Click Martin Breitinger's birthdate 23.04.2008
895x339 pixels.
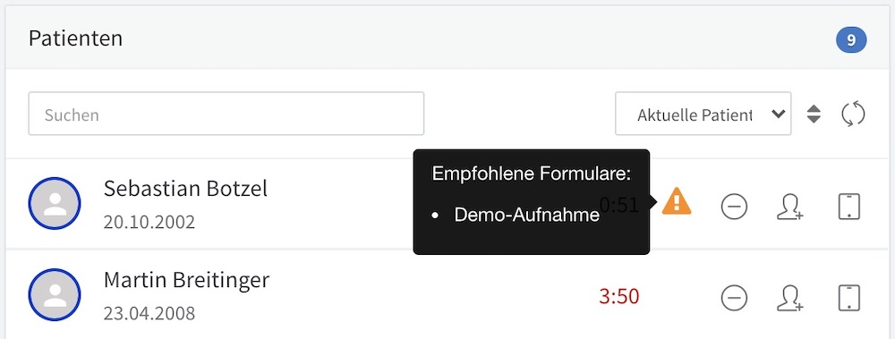coord(149,313)
